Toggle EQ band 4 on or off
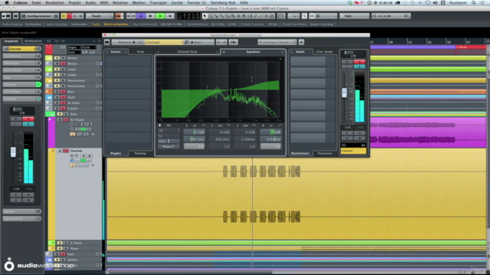 (x=263, y=125)
